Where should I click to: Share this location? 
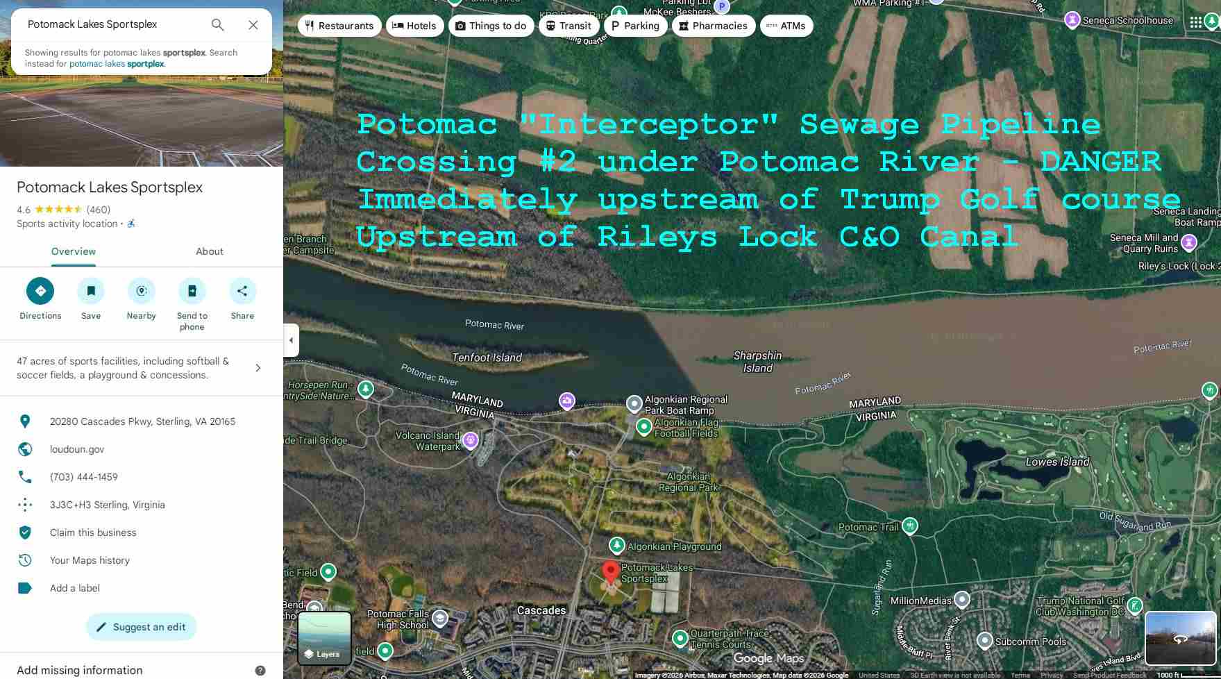[242, 291]
